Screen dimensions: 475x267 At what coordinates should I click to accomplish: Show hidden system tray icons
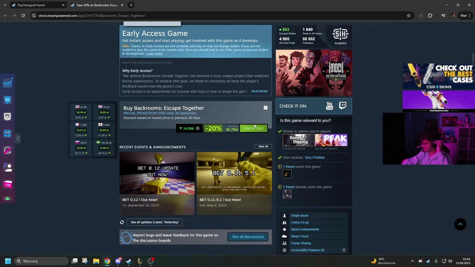[x=412, y=261]
